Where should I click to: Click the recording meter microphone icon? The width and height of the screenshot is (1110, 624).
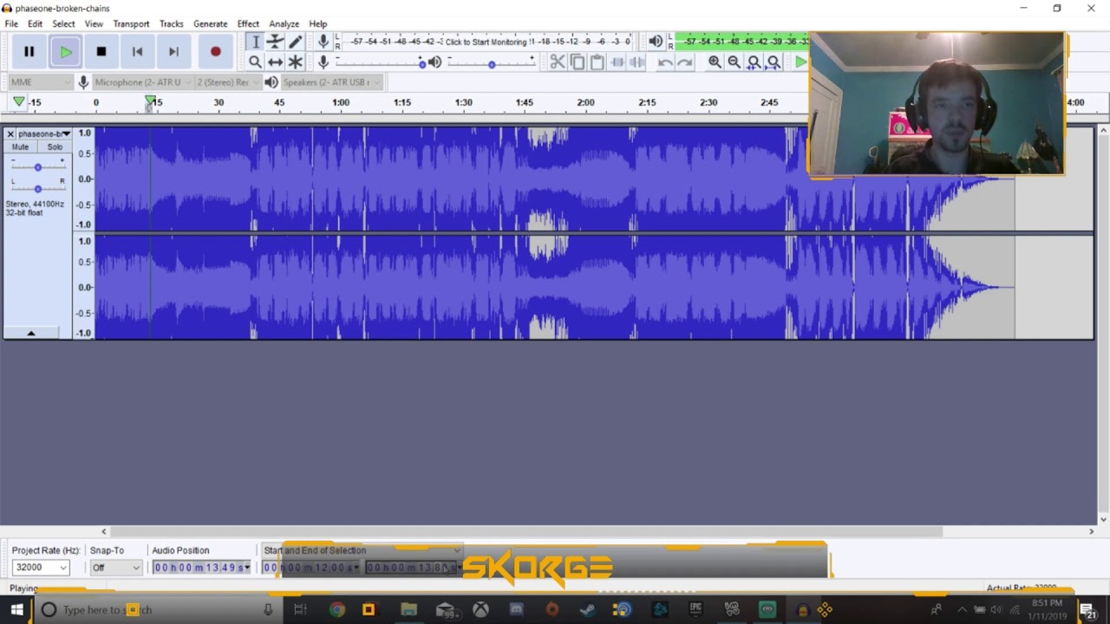tap(323, 41)
